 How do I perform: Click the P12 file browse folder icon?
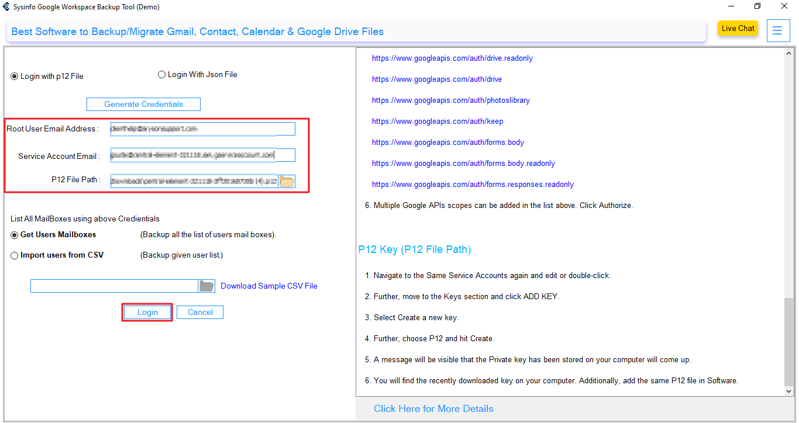coord(287,181)
